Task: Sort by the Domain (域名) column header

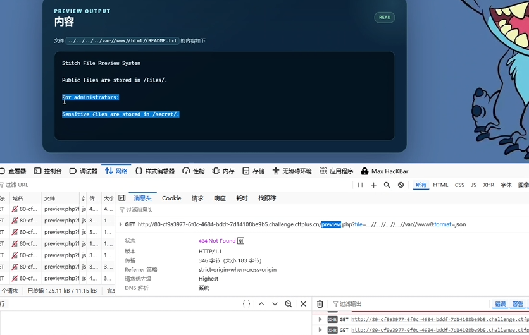Action: [x=26, y=198]
